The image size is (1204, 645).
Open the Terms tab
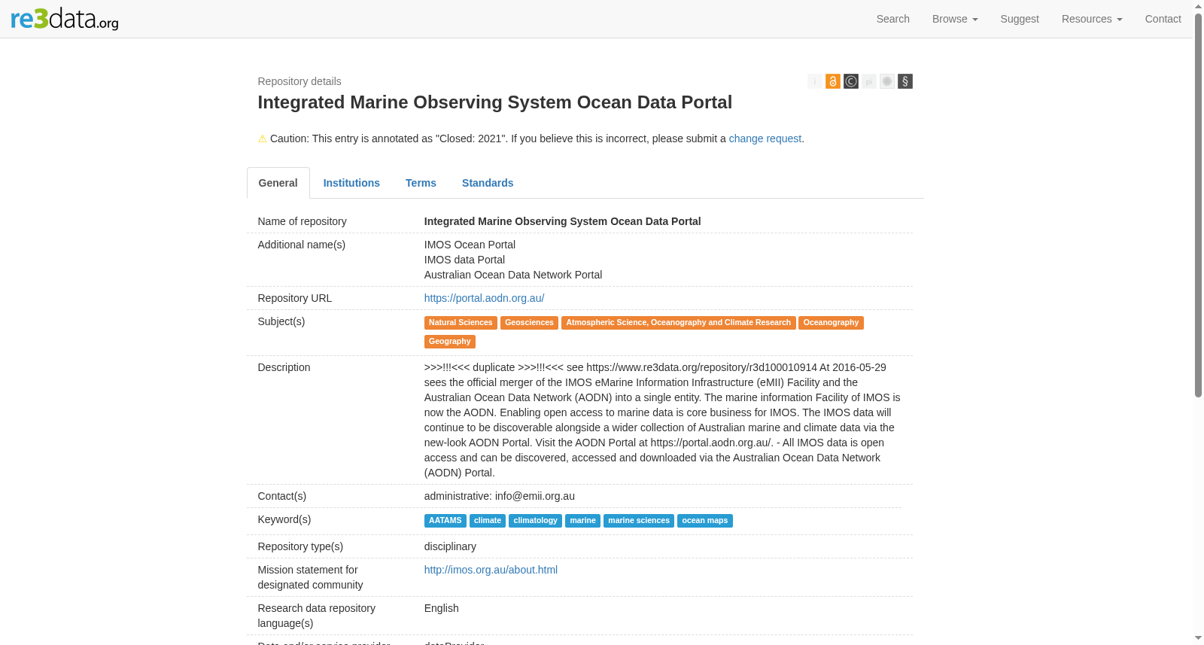[x=421, y=183]
